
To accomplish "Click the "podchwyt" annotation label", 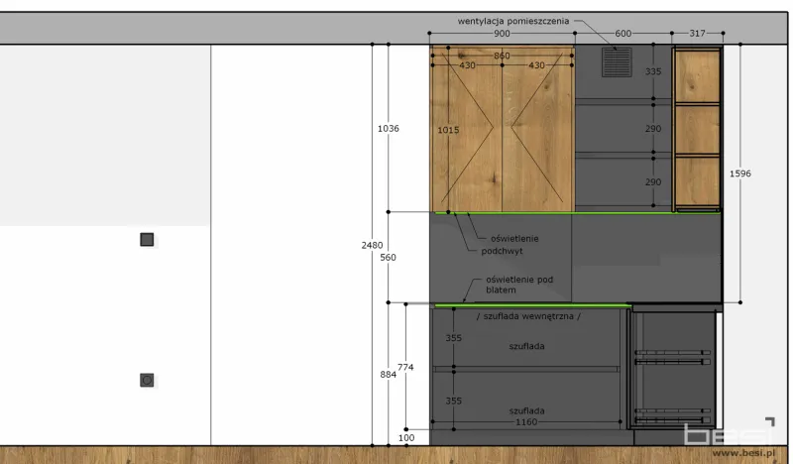I will point(502,252).
